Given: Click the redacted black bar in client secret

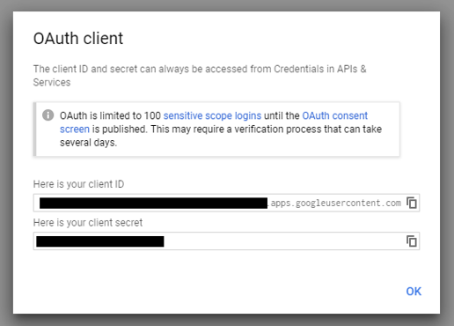Looking at the screenshot, I should tap(100, 241).
